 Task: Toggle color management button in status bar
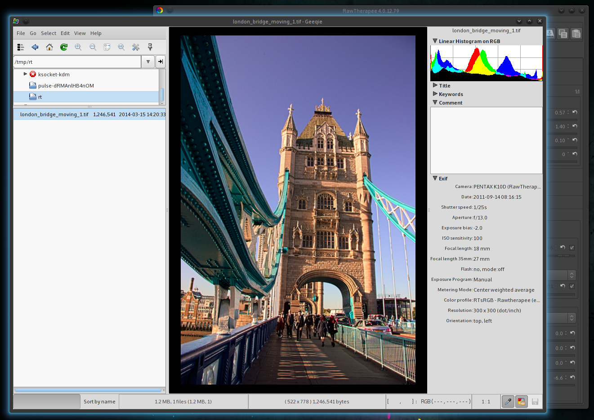[x=521, y=402]
